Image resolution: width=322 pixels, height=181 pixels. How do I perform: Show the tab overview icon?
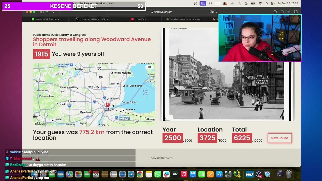[x=296, y=12]
